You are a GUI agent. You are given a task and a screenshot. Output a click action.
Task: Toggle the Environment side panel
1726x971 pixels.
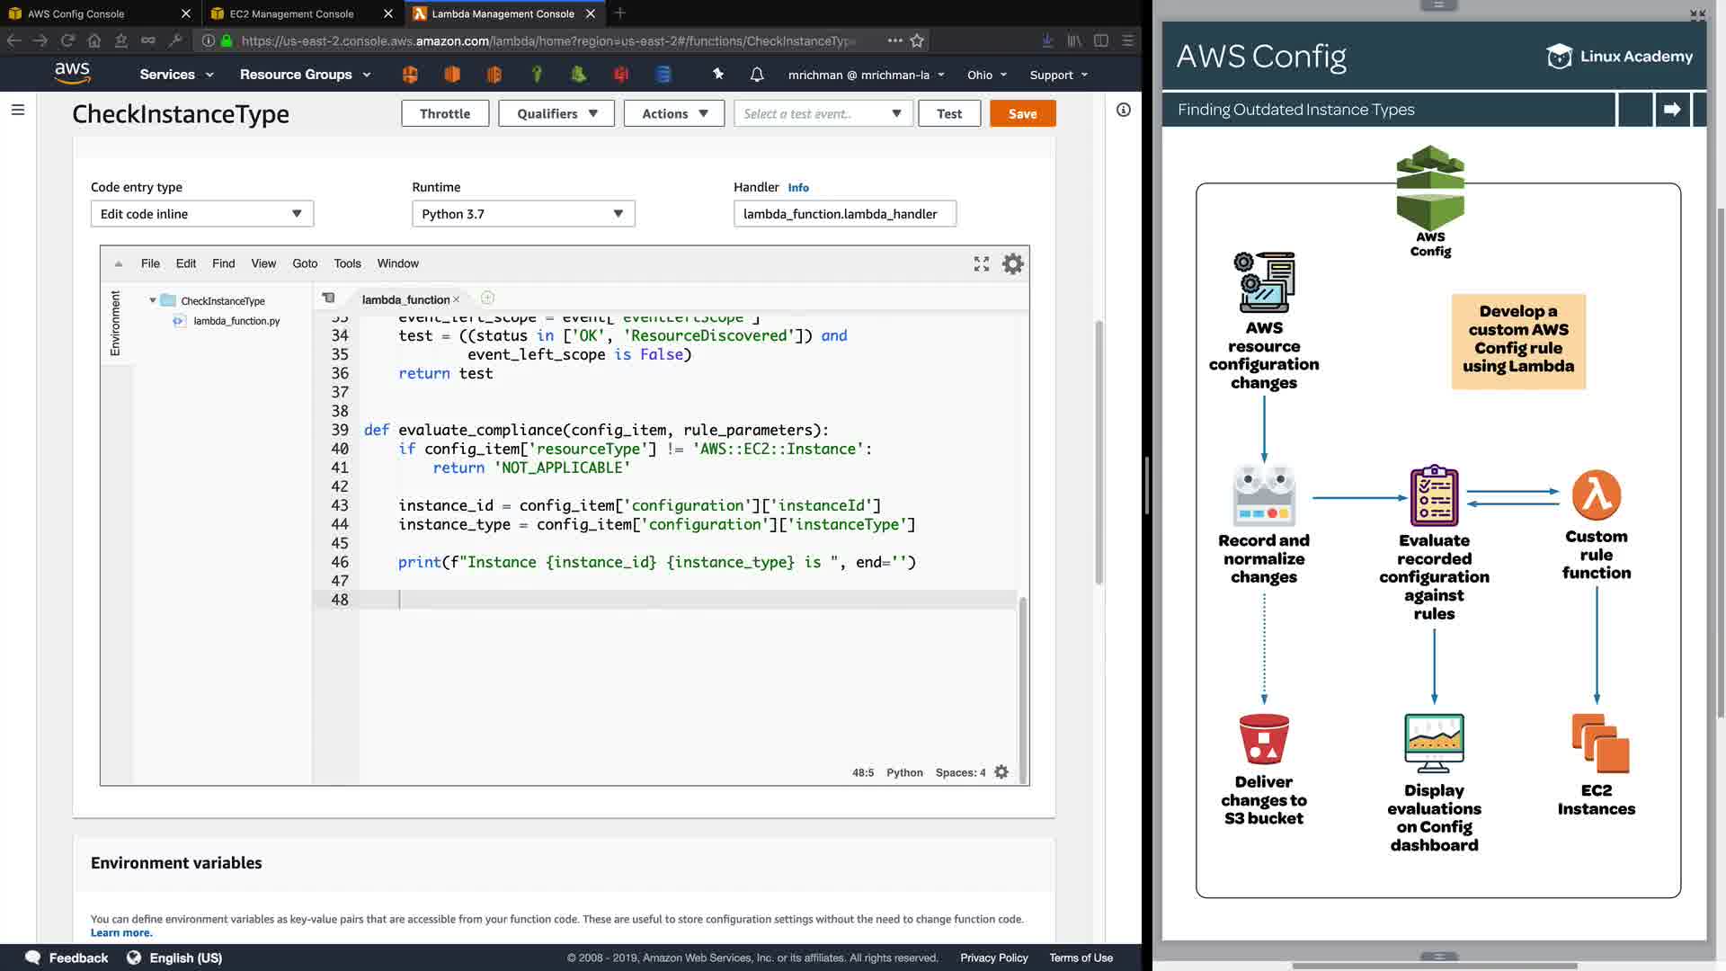(x=115, y=324)
